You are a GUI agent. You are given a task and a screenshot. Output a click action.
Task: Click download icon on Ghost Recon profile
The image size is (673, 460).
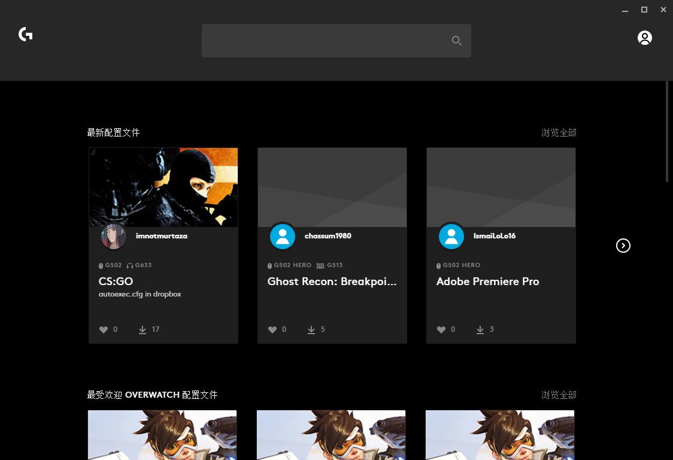coord(311,330)
